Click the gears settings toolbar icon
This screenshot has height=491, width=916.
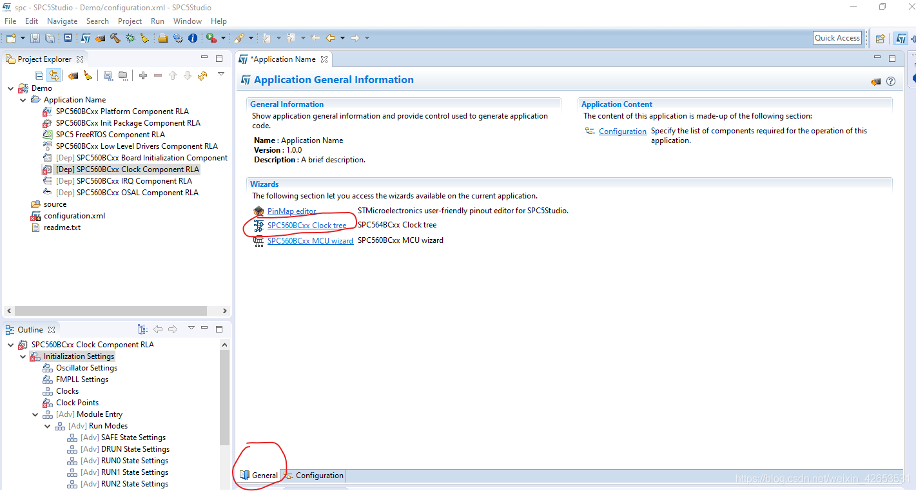point(178,38)
